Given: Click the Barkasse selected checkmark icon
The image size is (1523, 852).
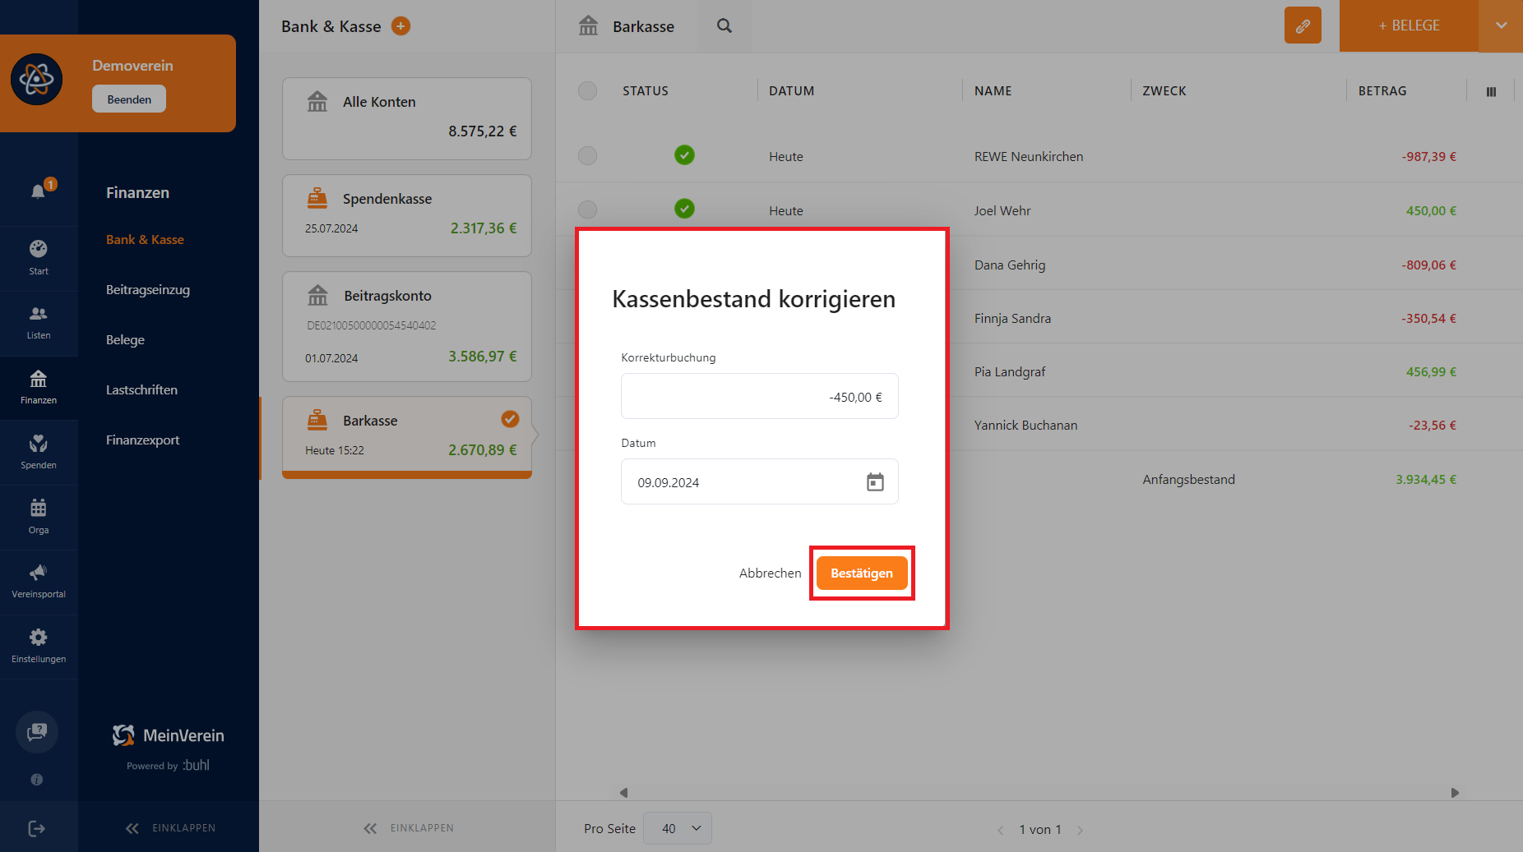Looking at the screenshot, I should [510, 419].
